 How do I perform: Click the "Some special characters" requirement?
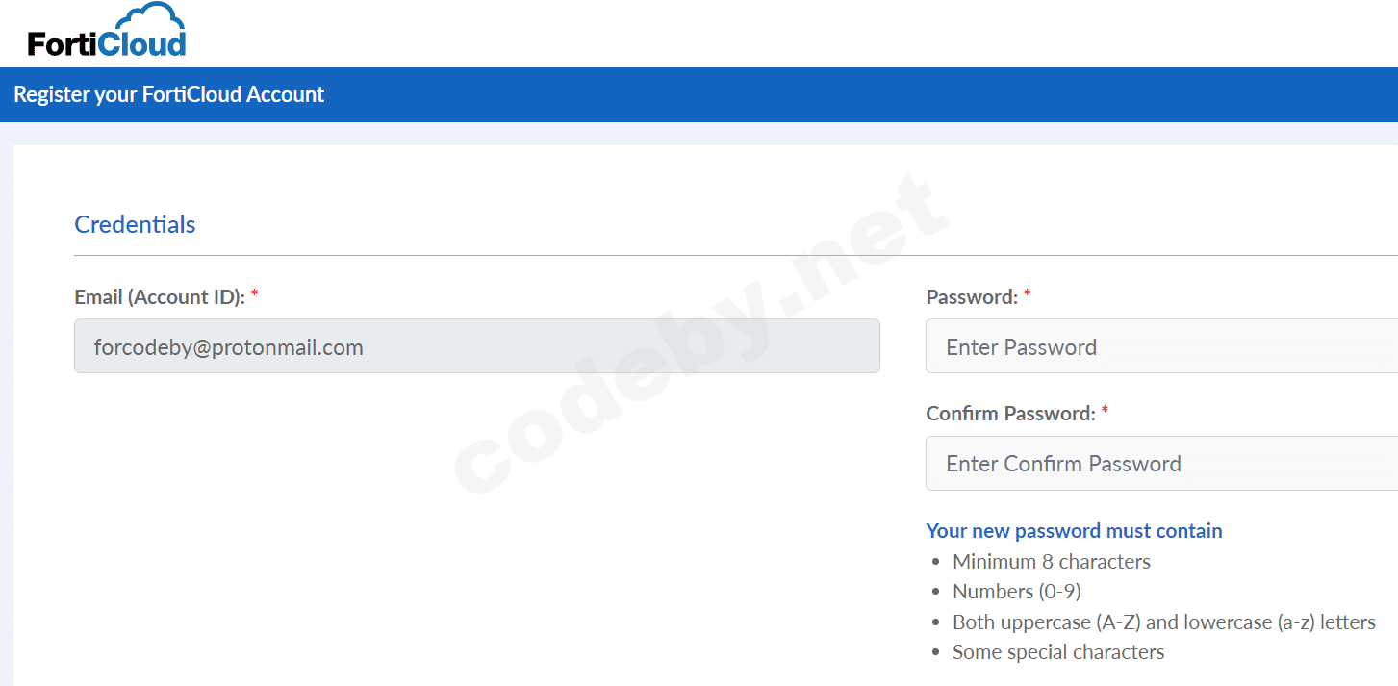point(1057,652)
